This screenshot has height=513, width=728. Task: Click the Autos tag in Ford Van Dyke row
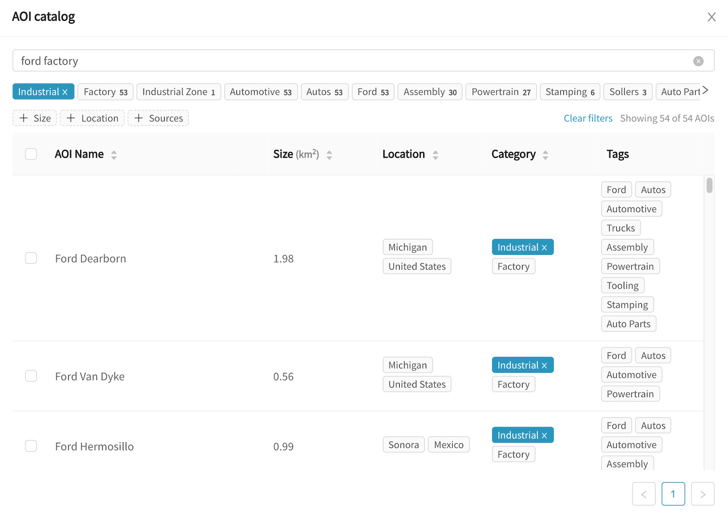[653, 356]
